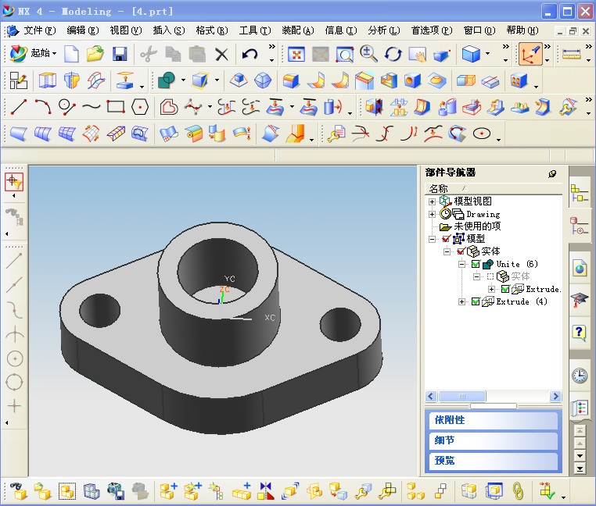
Task: Open the Sketch tool icon
Action: 18,81
